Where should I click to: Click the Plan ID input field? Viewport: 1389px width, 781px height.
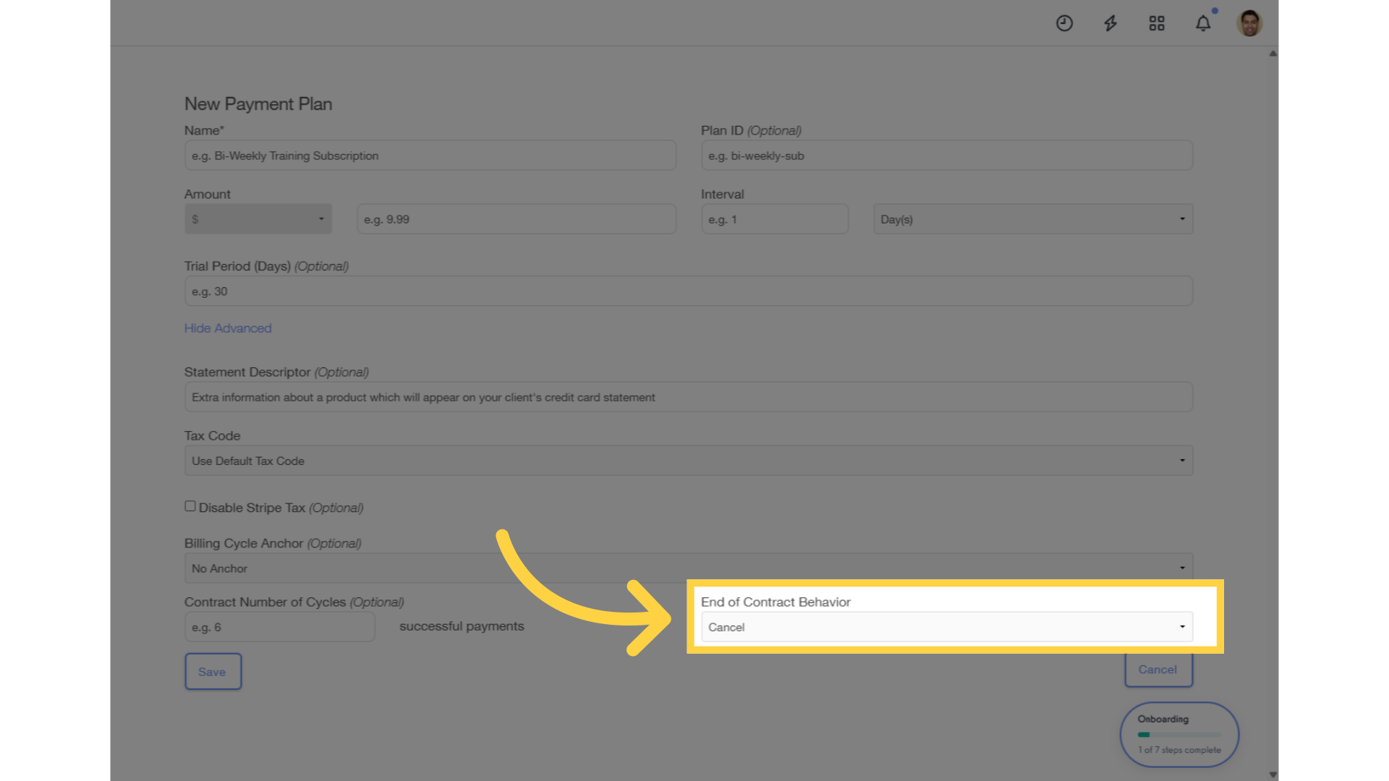click(x=947, y=155)
